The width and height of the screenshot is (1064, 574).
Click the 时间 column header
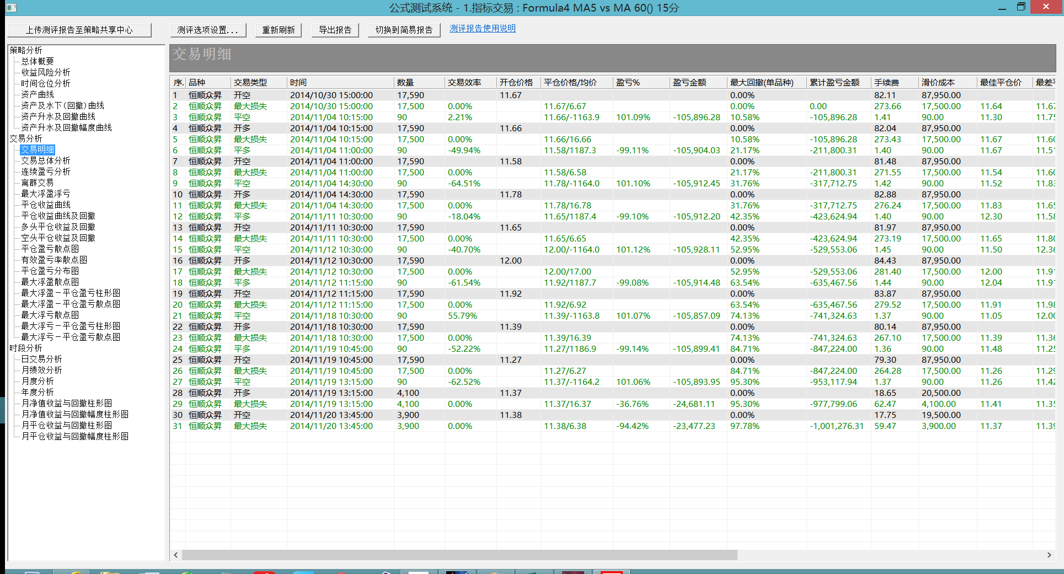click(298, 82)
